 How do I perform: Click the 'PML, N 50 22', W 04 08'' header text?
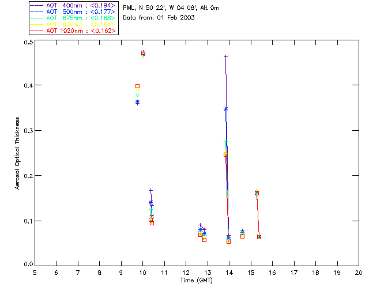click(x=160, y=8)
